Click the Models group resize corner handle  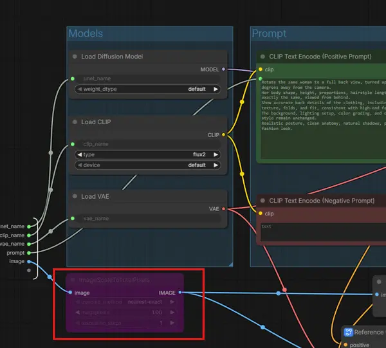pos(231,264)
